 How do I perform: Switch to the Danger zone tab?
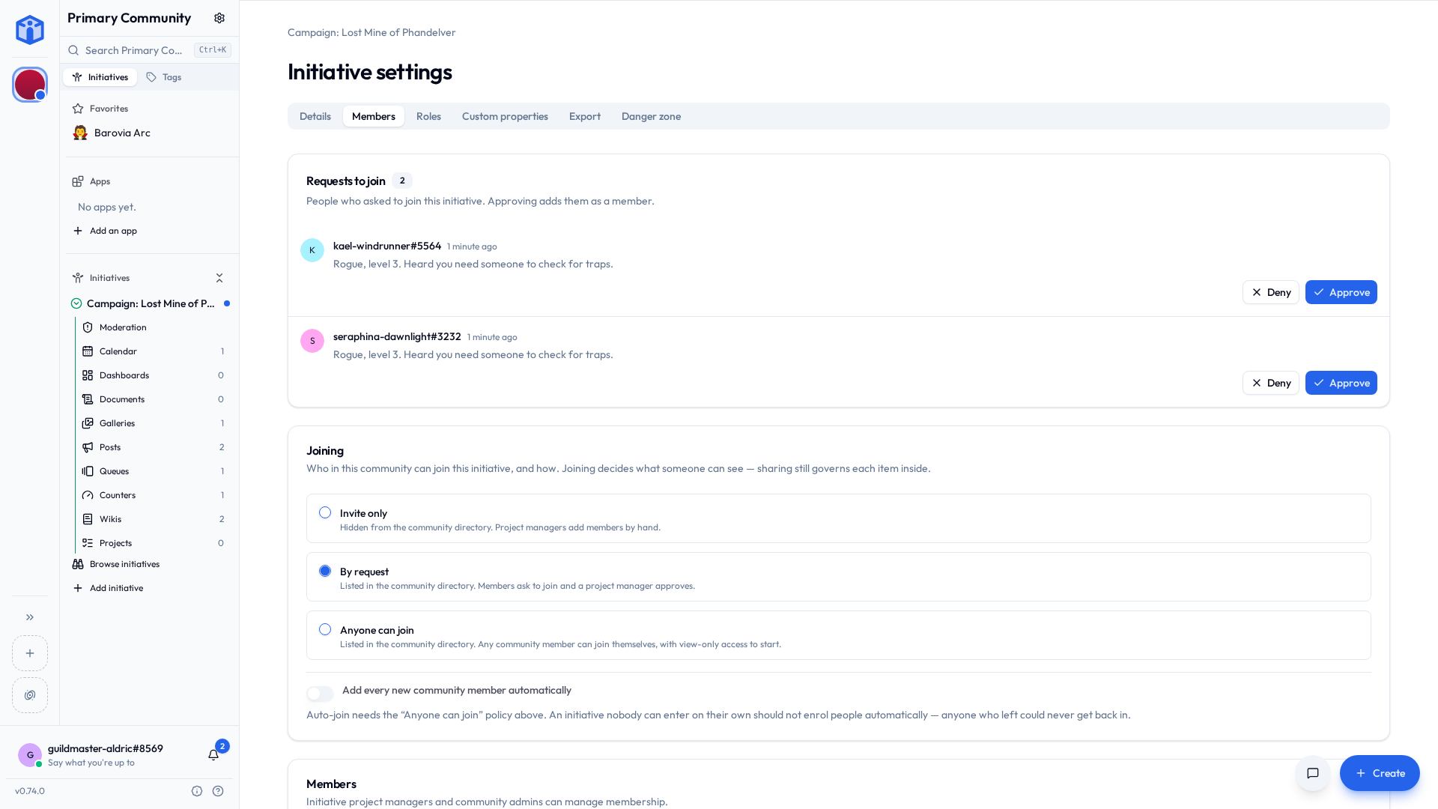pyautogui.click(x=651, y=116)
